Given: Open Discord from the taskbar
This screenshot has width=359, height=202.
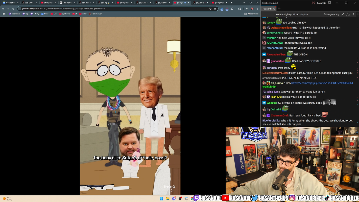Looking at the screenshot, I should [x=174, y=198].
